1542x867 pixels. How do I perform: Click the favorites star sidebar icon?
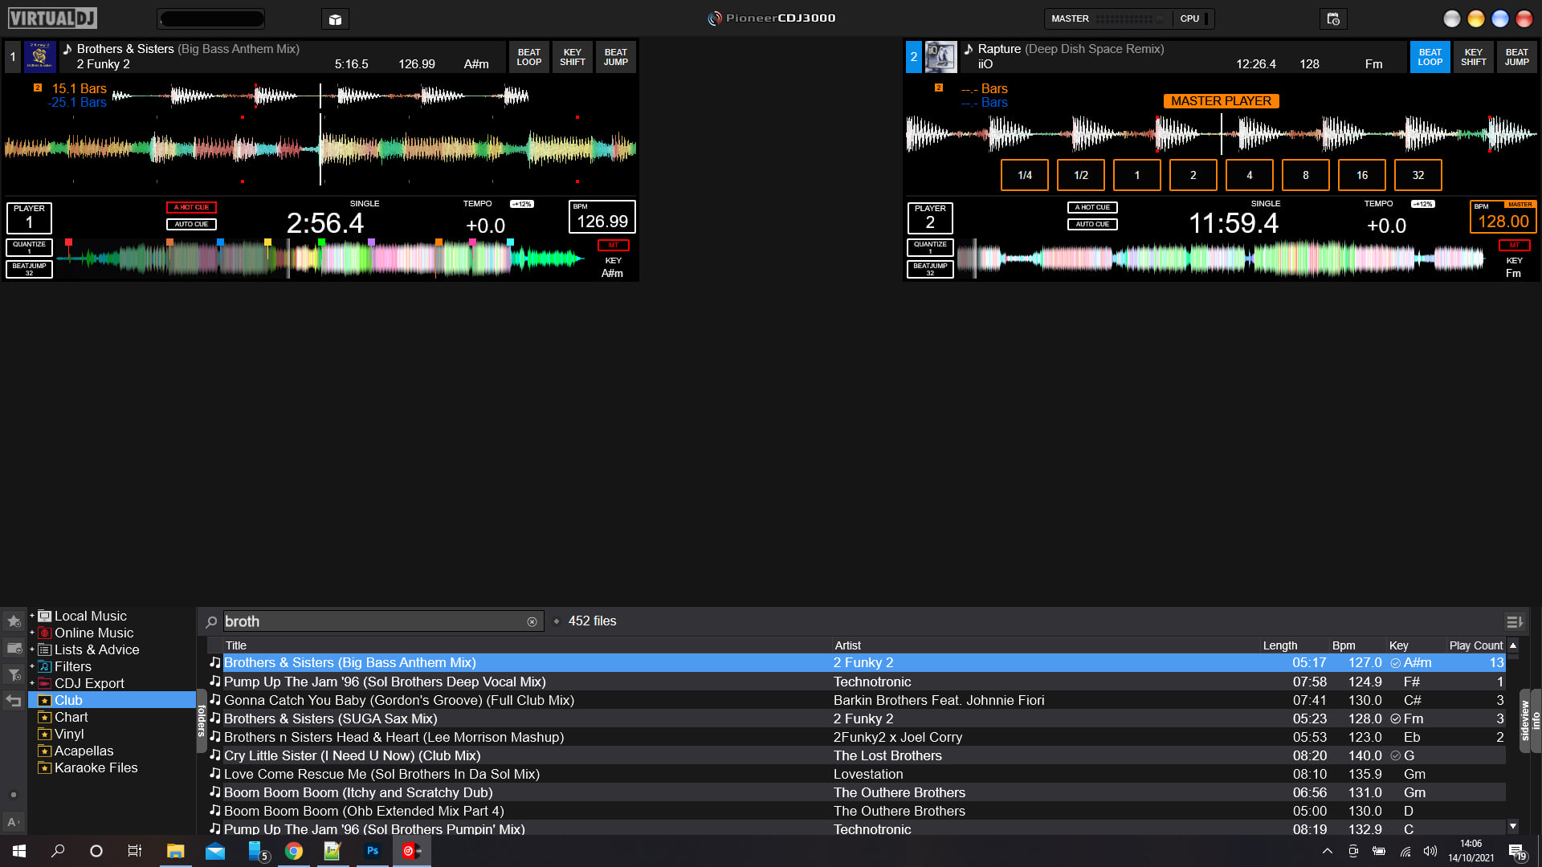point(14,621)
